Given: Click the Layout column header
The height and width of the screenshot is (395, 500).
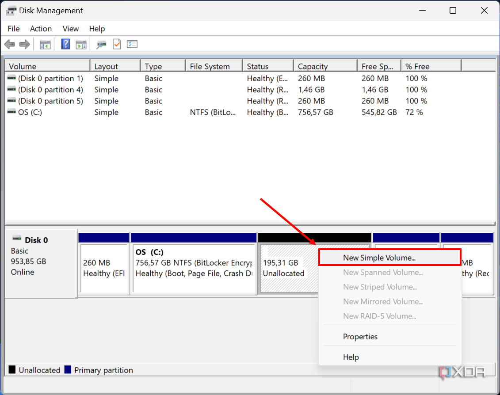Looking at the screenshot, I should [106, 65].
